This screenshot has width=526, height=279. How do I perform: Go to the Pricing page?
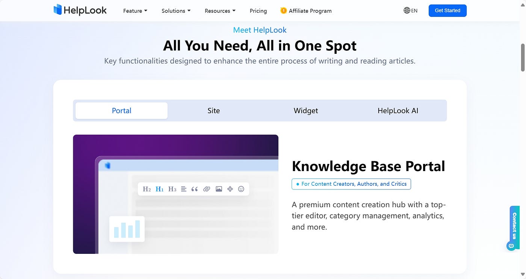tap(258, 11)
